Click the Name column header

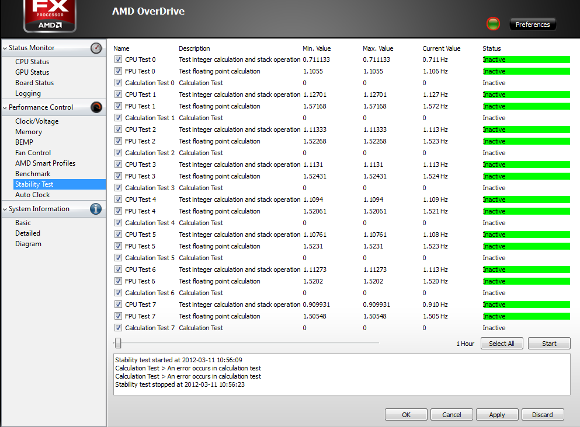pyautogui.click(x=121, y=48)
